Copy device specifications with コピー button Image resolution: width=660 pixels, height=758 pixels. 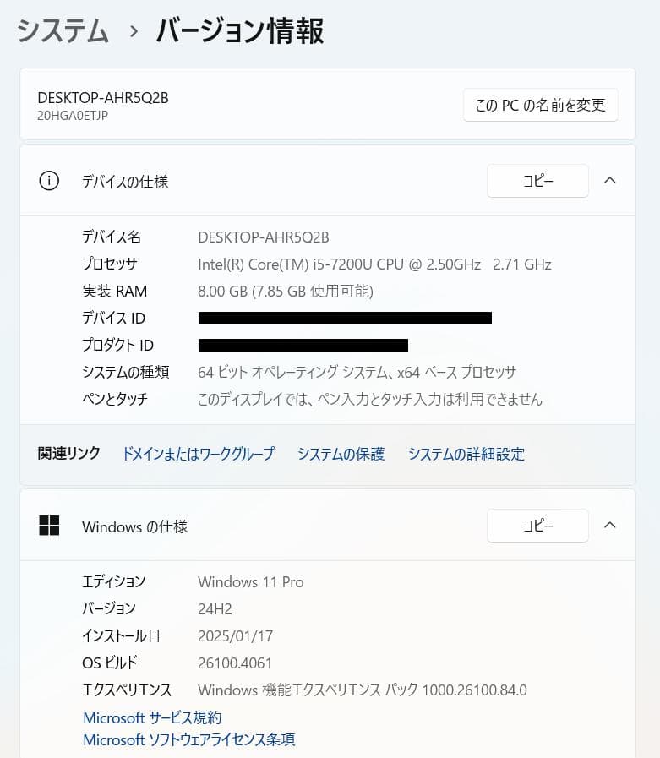pyautogui.click(x=537, y=181)
